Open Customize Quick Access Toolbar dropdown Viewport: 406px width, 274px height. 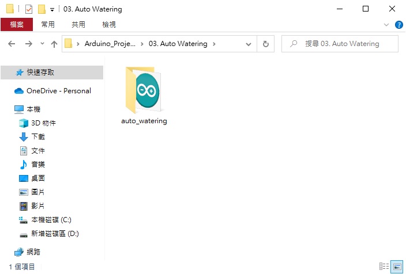point(52,10)
